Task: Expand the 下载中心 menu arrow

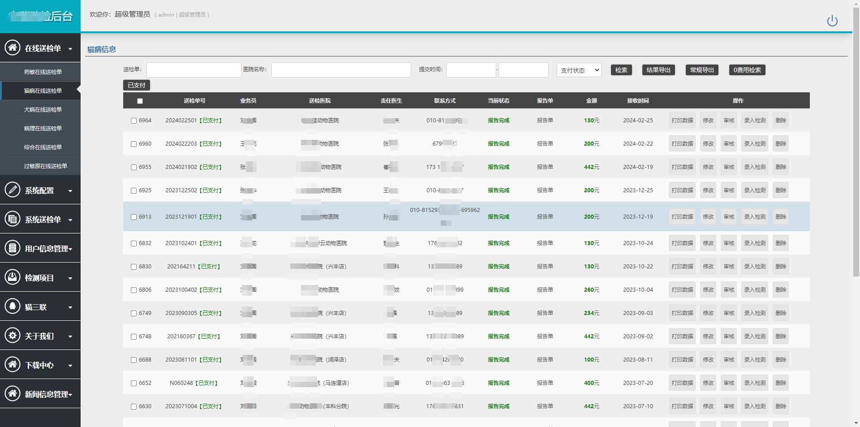Action: (x=70, y=366)
